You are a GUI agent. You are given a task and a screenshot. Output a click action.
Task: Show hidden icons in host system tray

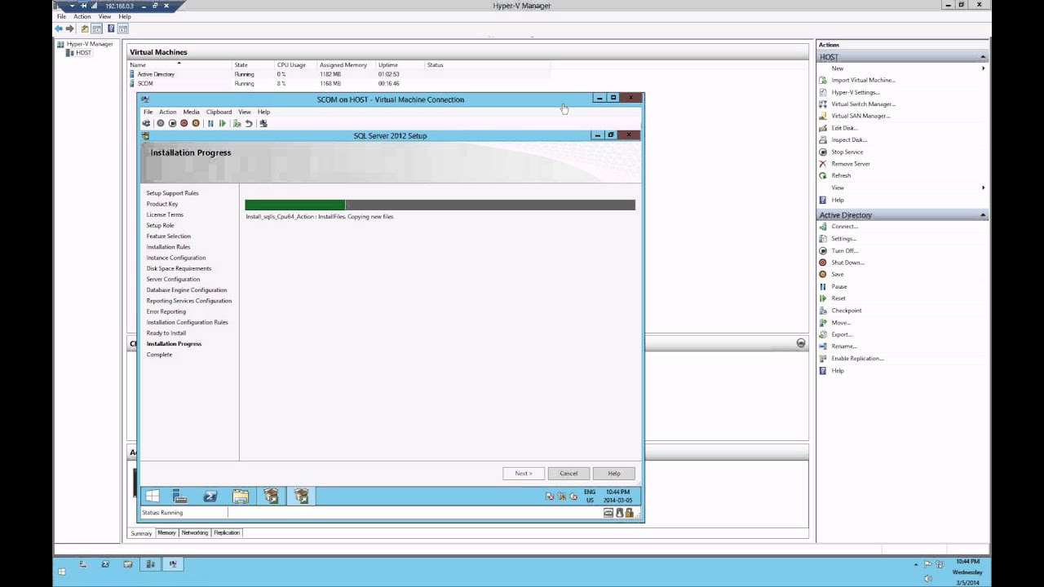(916, 564)
